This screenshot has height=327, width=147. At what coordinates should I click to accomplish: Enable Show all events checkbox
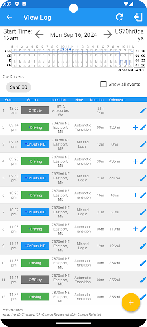click(x=103, y=84)
